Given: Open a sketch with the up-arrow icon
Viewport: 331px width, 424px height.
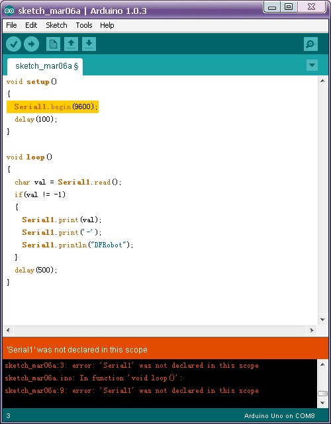Looking at the screenshot, I should [x=71, y=44].
